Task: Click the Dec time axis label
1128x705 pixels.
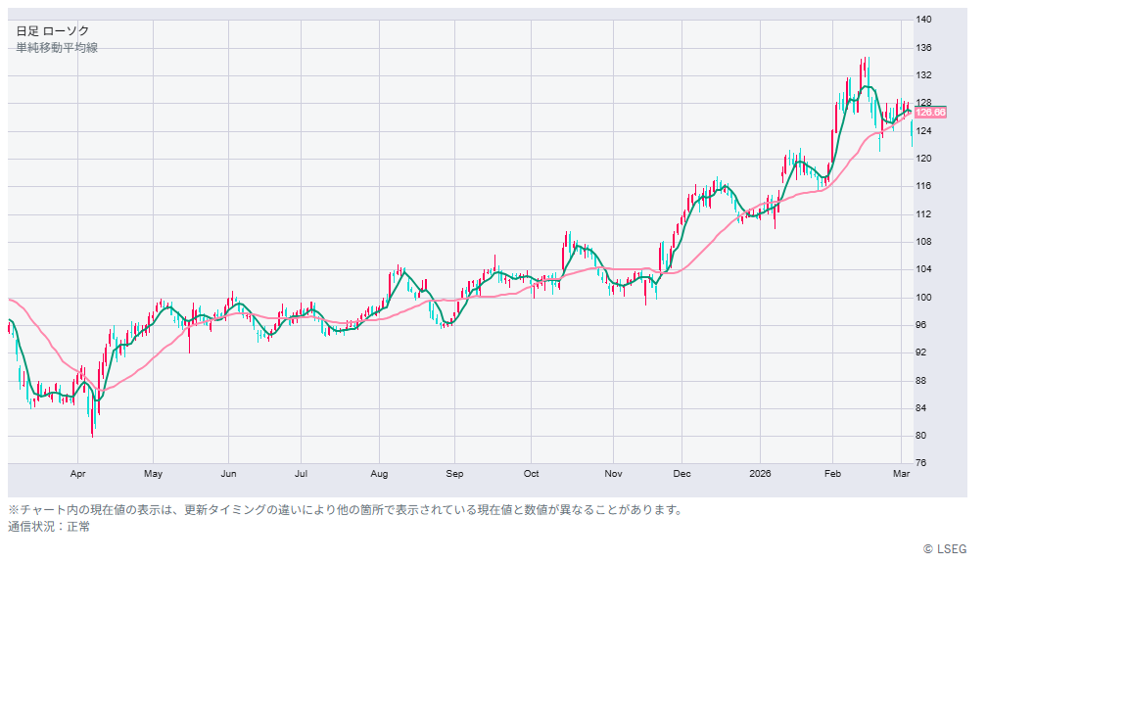Action: pyautogui.click(x=682, y=474)
